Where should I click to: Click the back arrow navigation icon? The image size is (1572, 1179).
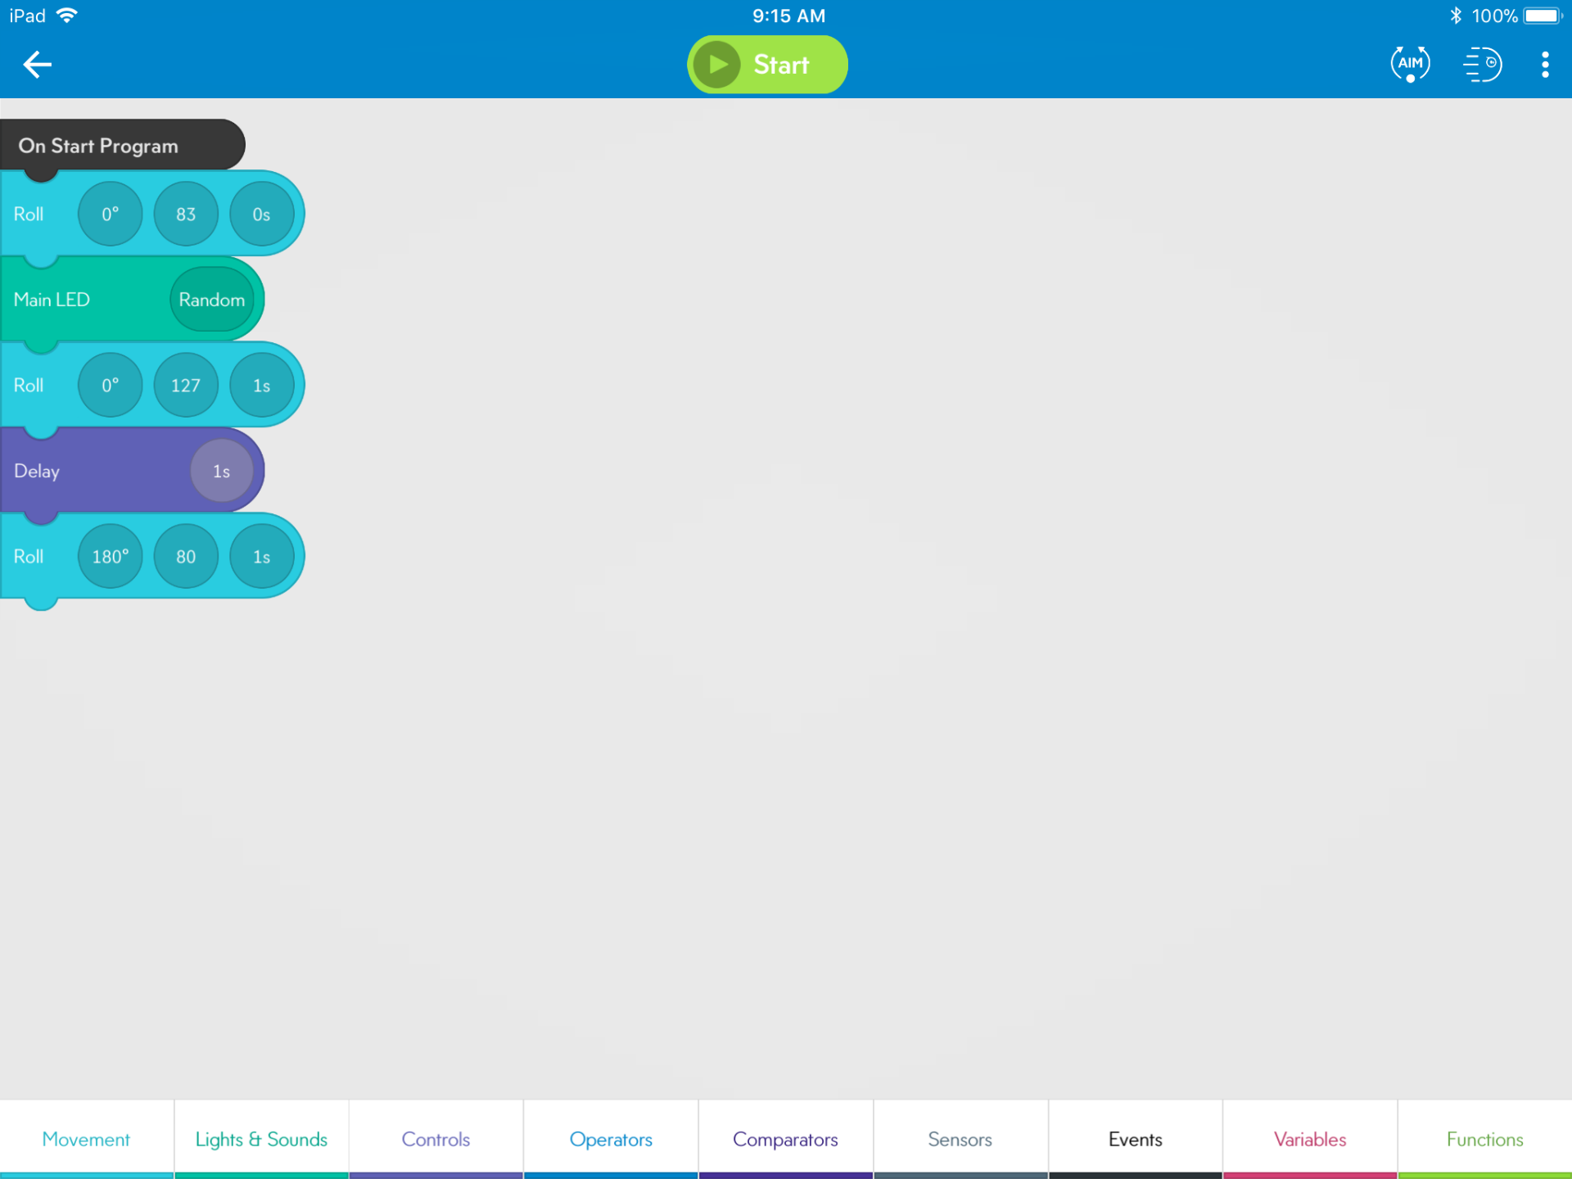37,65
